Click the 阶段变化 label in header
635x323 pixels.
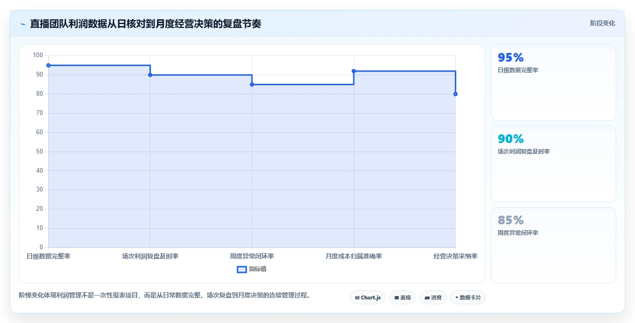(602, 23)
